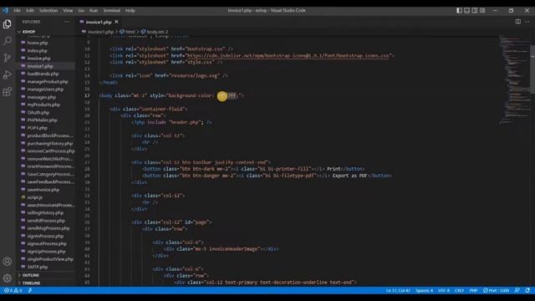
Task: Open the Extensions view
Action: (x=8, y=91)
